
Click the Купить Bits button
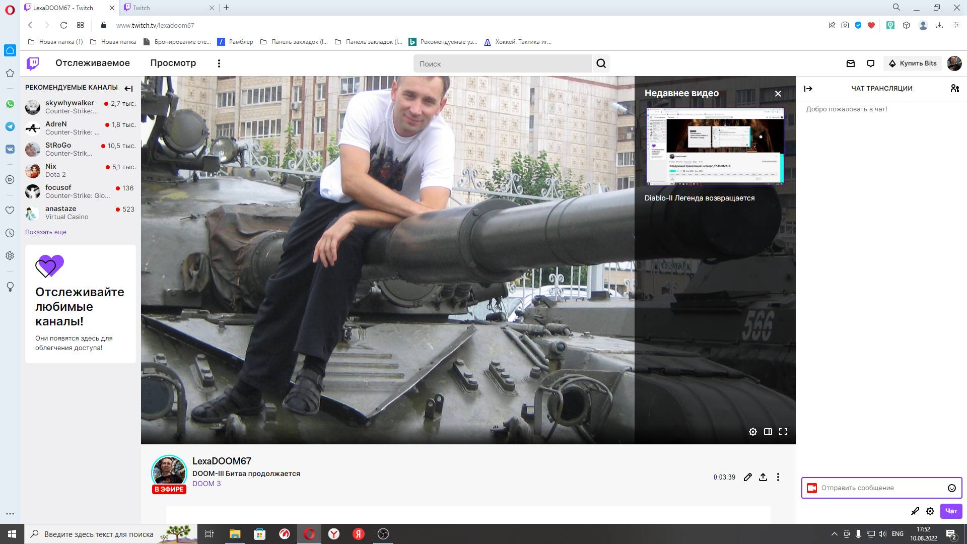[x=912, y=63]
